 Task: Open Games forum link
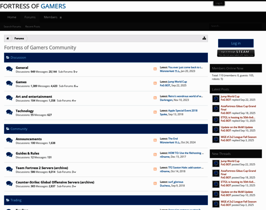coord(21,82)
